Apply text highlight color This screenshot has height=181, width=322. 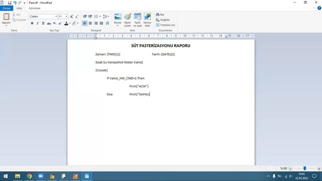pos(74,24)
